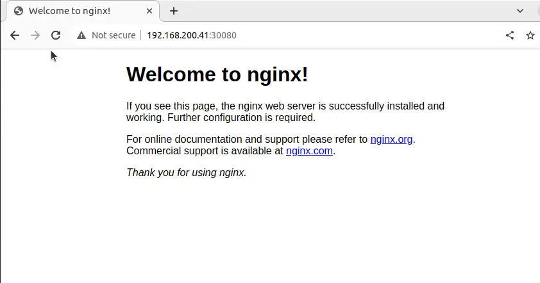This screenshot has height=283, width=540.
Task: Share this page via the share icon
Action: pyautogui.click(x=510, y=35)
